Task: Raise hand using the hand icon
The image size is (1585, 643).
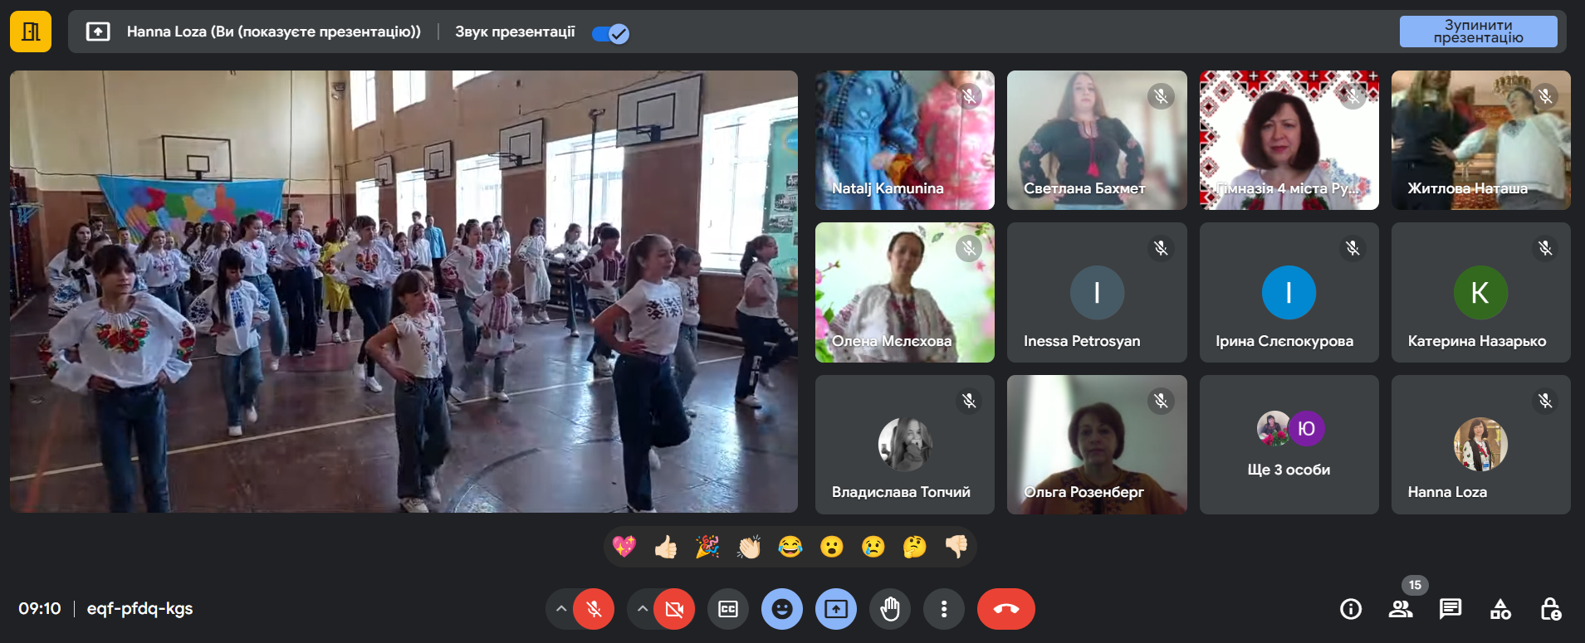Action: point(890,610)
